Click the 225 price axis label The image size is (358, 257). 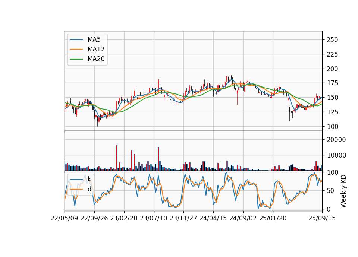[x=332, y=54]
